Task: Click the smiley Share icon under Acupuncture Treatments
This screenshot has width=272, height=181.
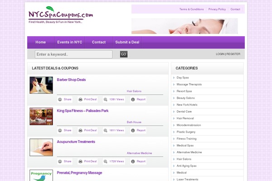Action: [60, 162]
